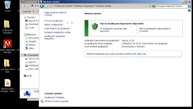Open Channel Art Templates folder on desktop
The image size is (193, 109).
(x=7, y=24)
